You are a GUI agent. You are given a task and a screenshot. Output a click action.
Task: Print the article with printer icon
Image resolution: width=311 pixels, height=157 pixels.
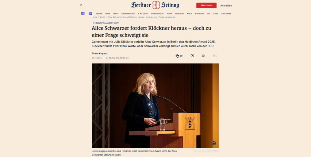point(203,56)
